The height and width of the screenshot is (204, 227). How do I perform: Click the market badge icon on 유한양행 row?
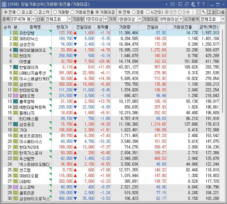(x=16, y=33)
